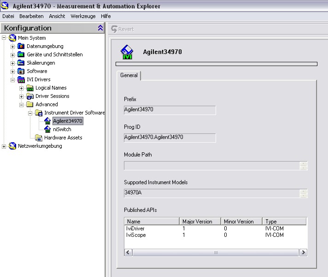Expand the Software node
Image resolution: width=328 pixels, height=277 pixels.
click(x=13, y=72)
